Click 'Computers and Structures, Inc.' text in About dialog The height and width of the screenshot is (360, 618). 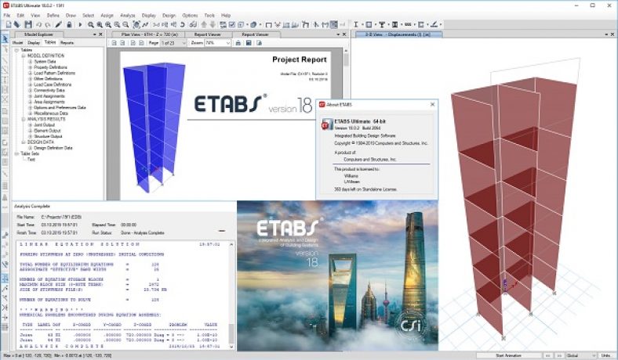(x=369, y=160)
